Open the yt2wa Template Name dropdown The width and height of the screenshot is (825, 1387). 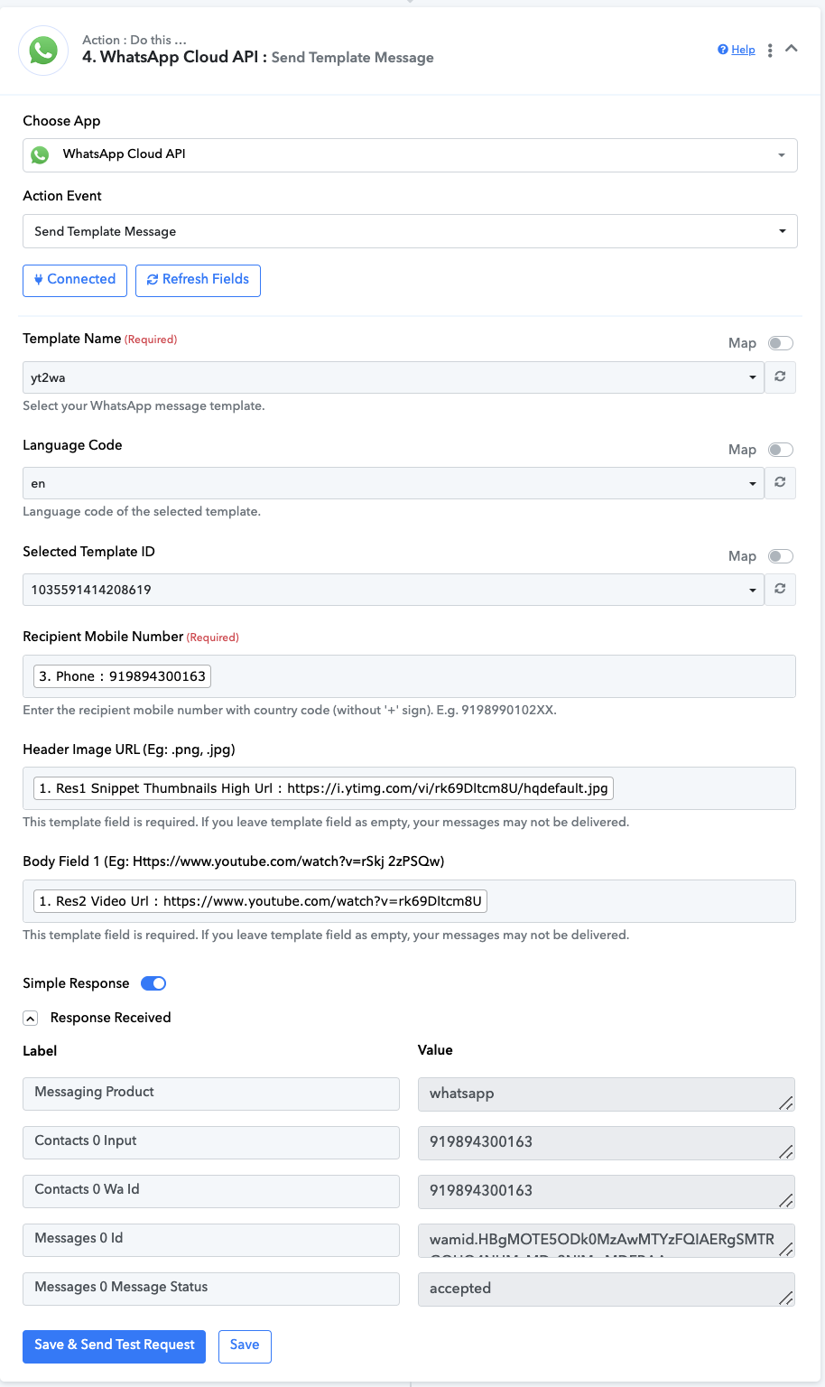[x=394, y=377]
